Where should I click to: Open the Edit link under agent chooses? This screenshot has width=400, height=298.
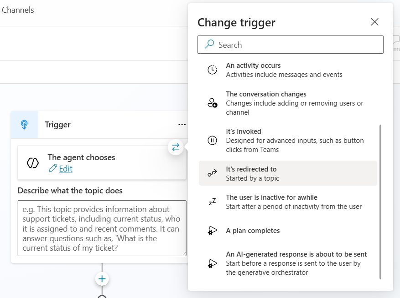(65, 169)
